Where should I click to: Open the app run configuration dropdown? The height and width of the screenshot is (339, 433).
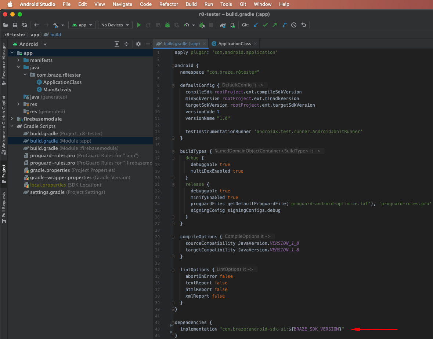(82, 25)
